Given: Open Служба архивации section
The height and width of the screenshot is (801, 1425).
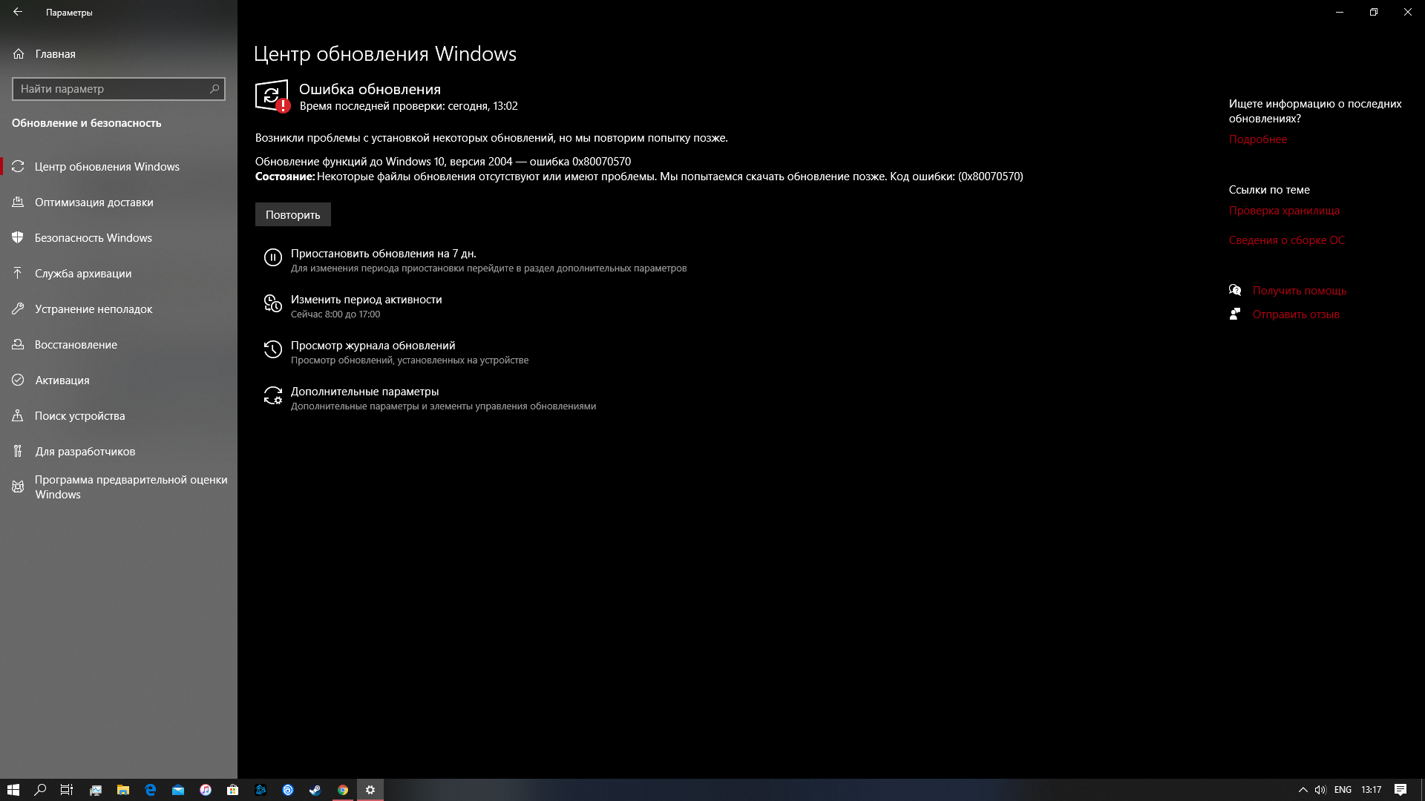Looking at the screenshot, I should tap(119, 274).
